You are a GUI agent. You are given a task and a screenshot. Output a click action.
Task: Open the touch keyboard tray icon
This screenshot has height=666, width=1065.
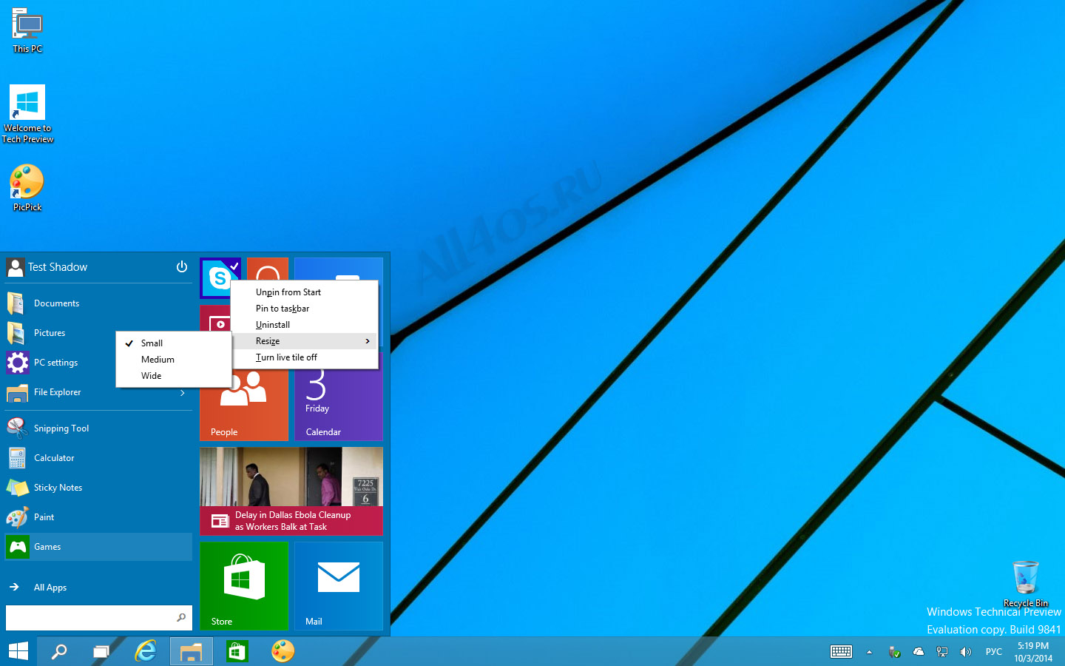[841, 652]
